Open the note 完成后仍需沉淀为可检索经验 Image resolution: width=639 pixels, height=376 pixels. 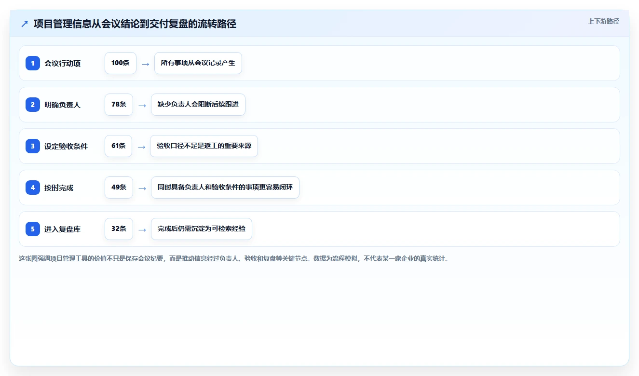click(202, 229)
